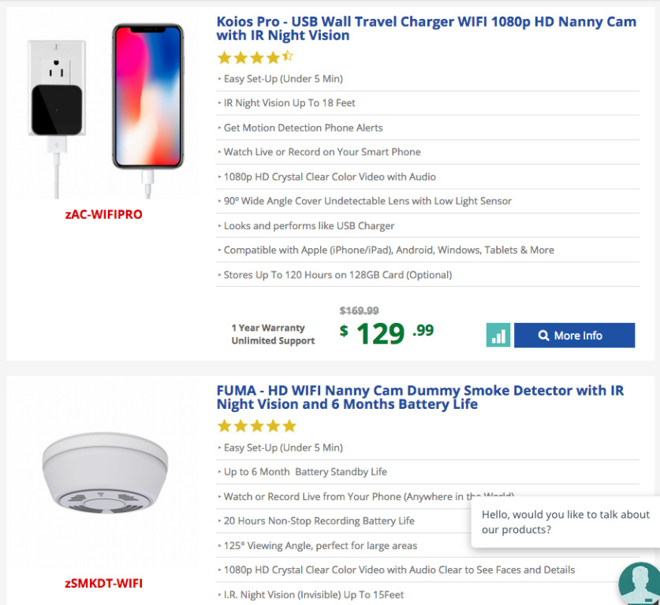Click the IR Night Vision 18 Feet feature
This screenshot has height=605, width=660.
click(289, 103)
